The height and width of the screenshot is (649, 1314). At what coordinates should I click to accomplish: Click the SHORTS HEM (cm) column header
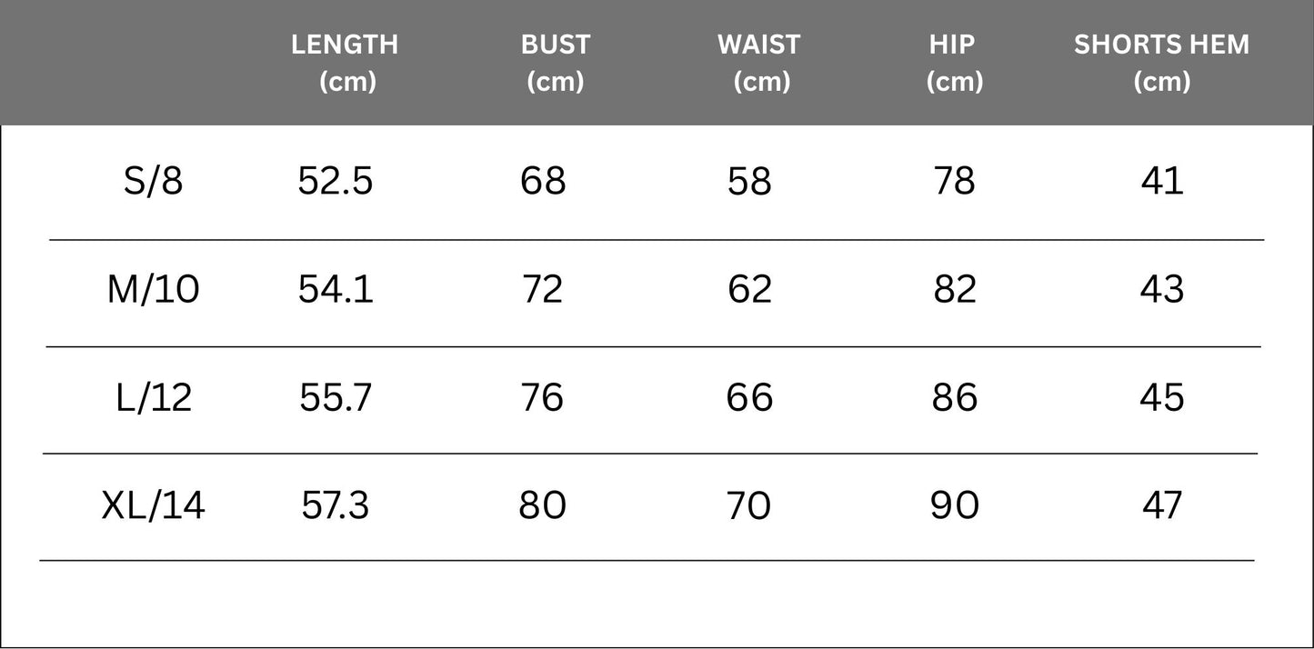1161,63
